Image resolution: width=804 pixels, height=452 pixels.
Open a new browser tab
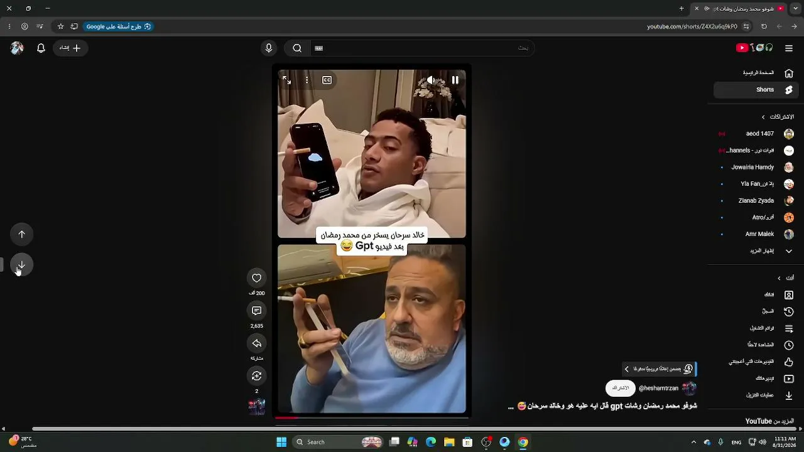682,8
